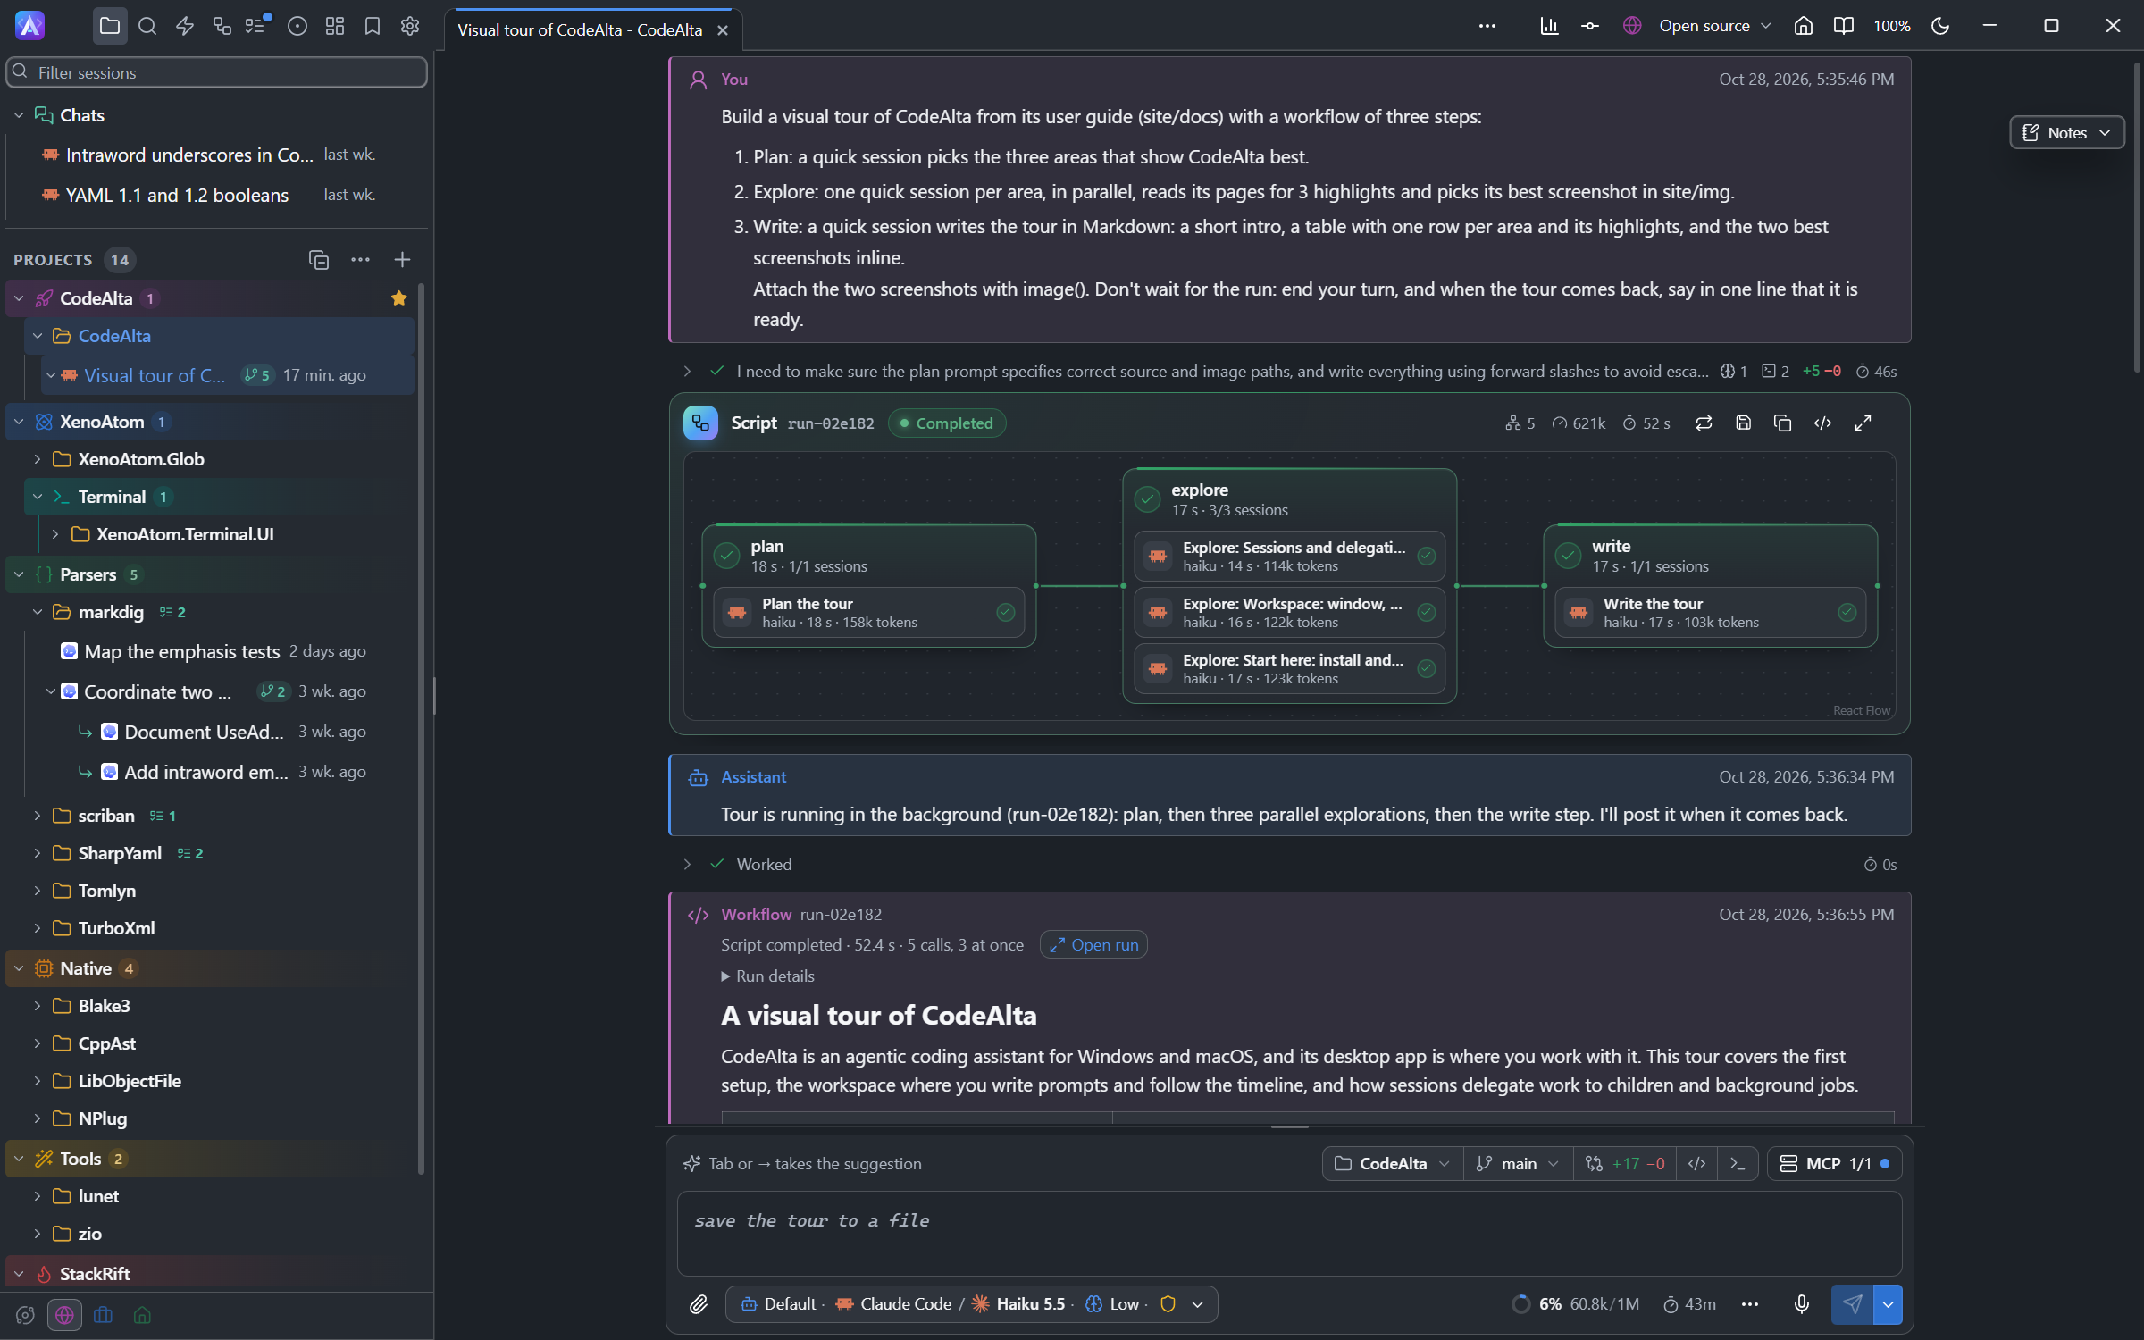Open the book documentation icon

1843,26
